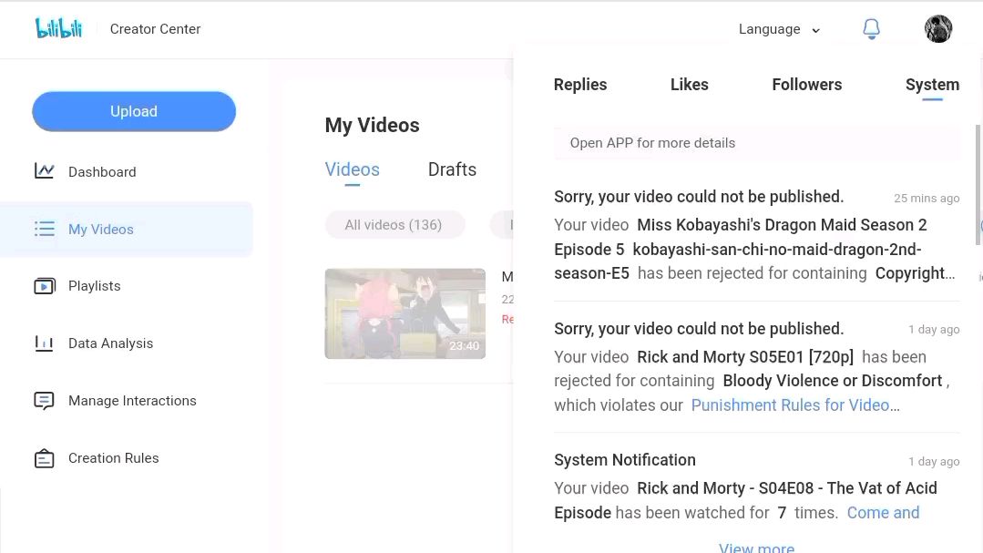The width and height of the screenshot is (983, 553).
Task: Click the My Videos list icon
Action: pyautogui.click(x=44, y=229)
